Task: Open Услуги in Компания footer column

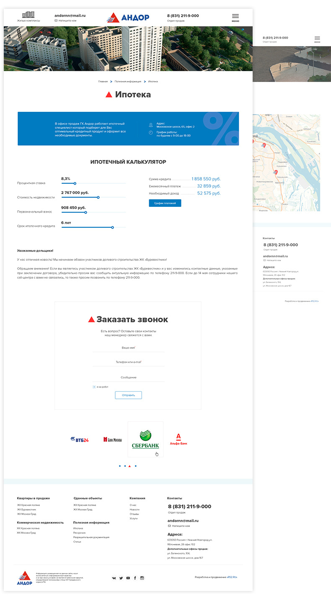Action: pyautogui.click(x=134, y=519)
